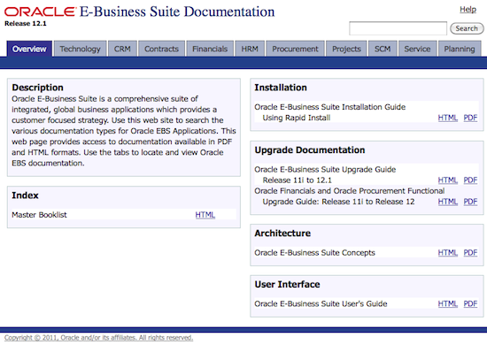Click the copyright notice link
This screenshot has width=487, height=345.
[98, 338]
